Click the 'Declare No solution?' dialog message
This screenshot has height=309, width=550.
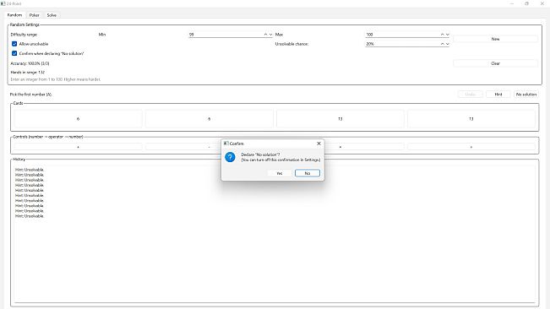pyautogui.click(x=260, y=154)
